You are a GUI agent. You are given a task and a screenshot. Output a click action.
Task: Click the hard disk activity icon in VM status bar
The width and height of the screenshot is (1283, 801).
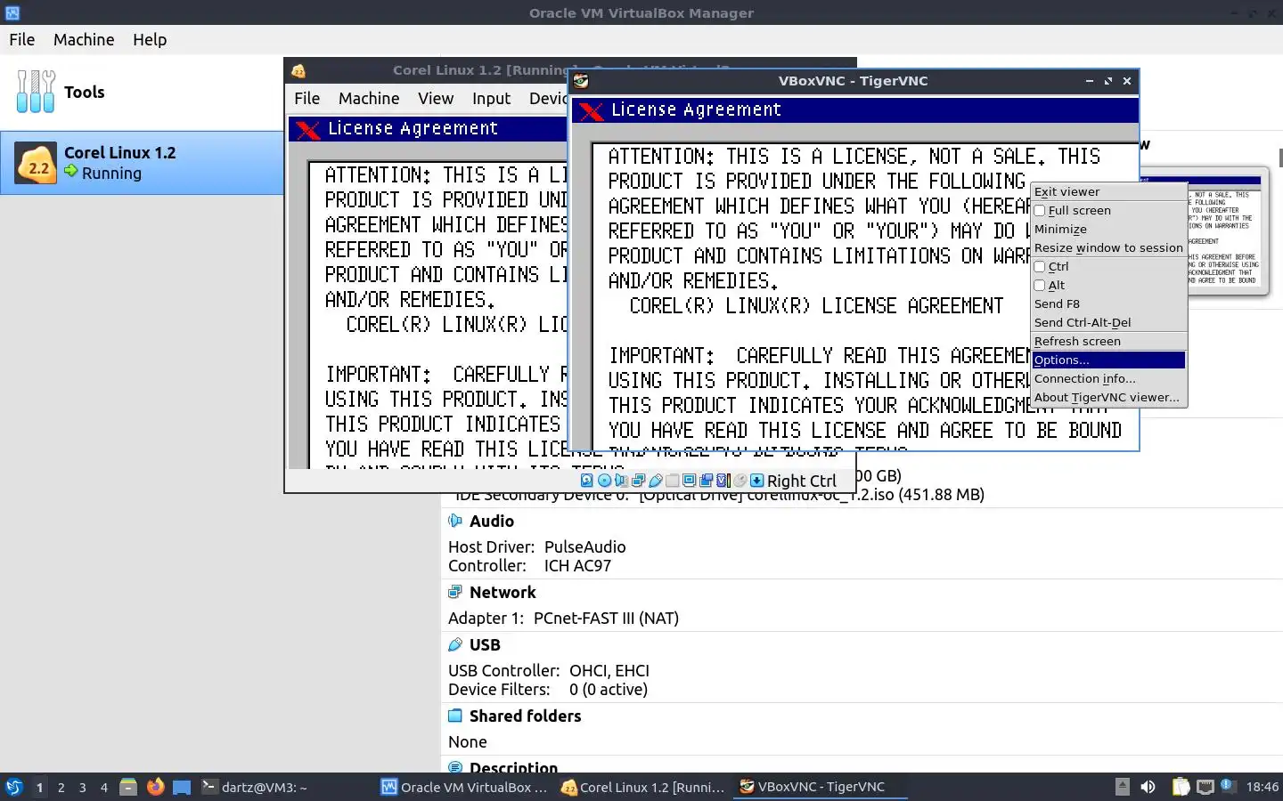click(586, 481)
